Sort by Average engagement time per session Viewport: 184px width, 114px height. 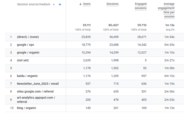click(x=166, y=10)
